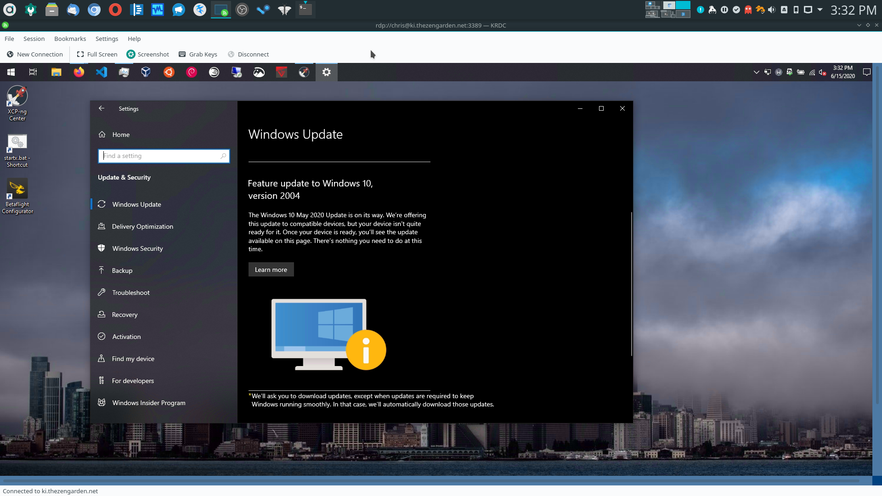Click the Debian swirl taskbar icon

click(x=192, y=72)
